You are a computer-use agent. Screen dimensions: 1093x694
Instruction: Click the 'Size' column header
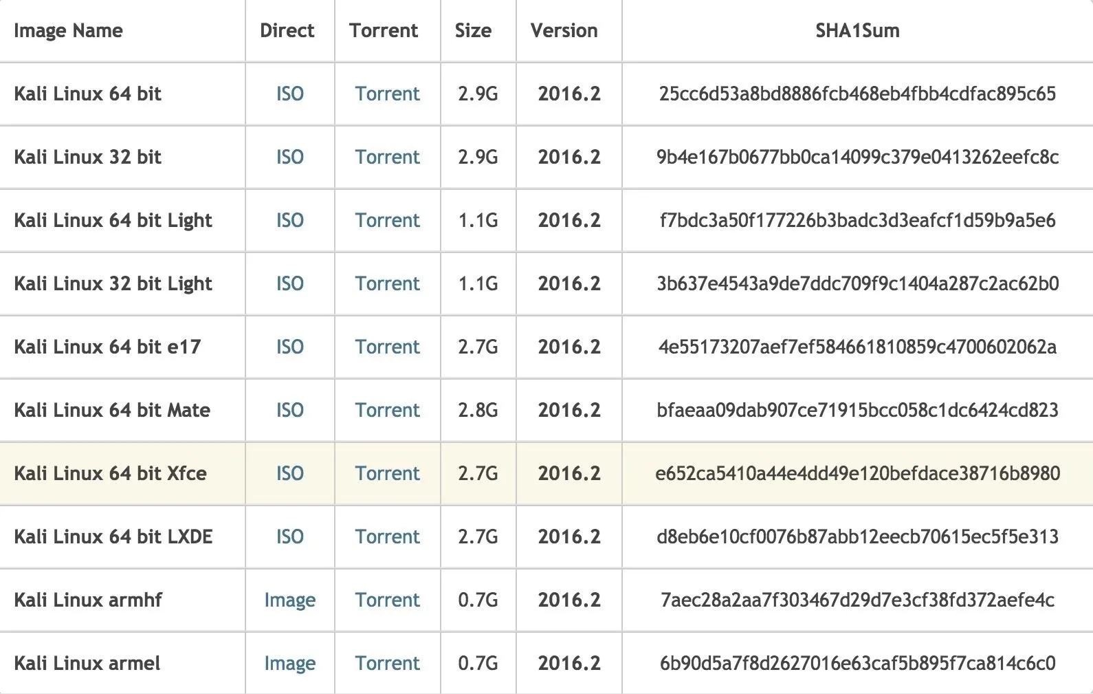point(473,30)
